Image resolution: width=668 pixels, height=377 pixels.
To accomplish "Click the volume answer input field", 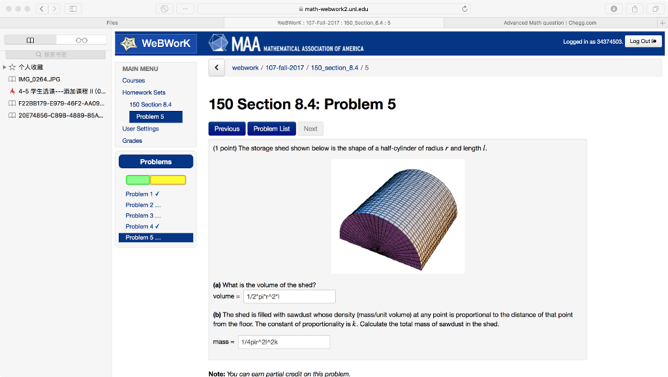I will click(x=289, y=296).
